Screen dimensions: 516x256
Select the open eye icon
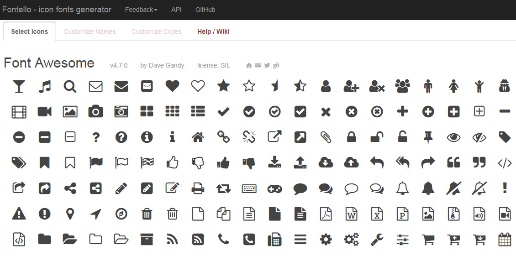(453, 137)
